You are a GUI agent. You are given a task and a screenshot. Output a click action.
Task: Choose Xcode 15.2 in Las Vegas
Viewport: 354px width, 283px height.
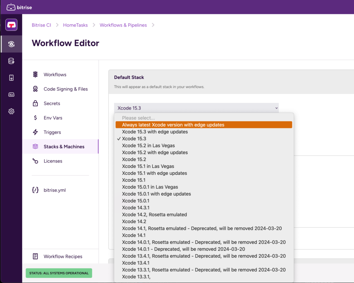click(204, 145)
